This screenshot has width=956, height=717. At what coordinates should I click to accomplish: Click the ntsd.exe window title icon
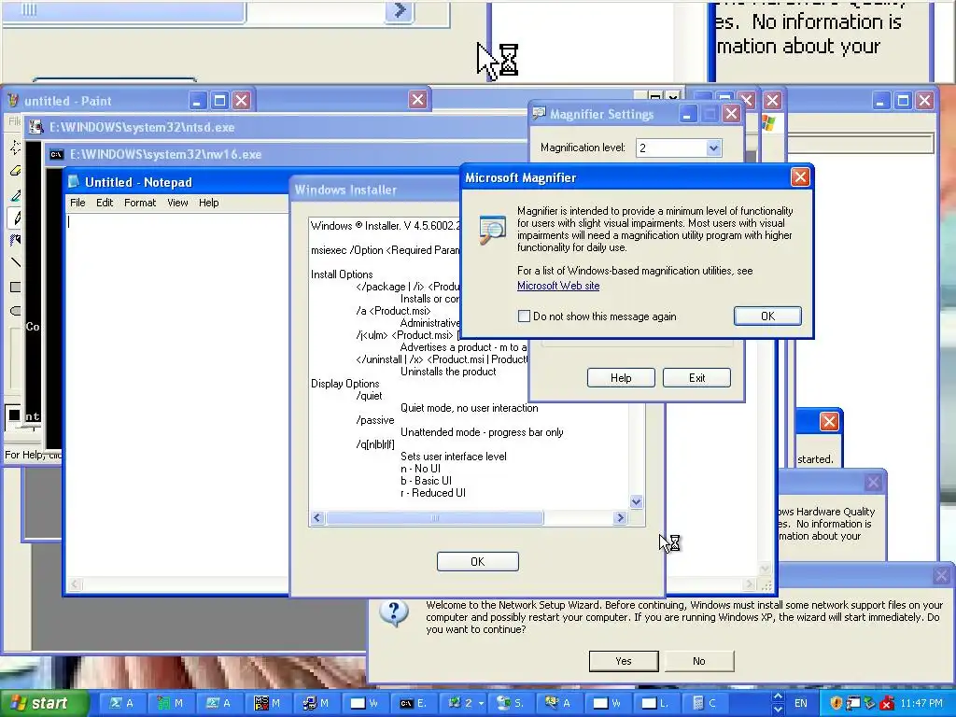(36, 127)
